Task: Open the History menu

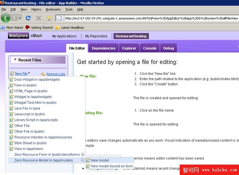Action: (x=36, y=10)
